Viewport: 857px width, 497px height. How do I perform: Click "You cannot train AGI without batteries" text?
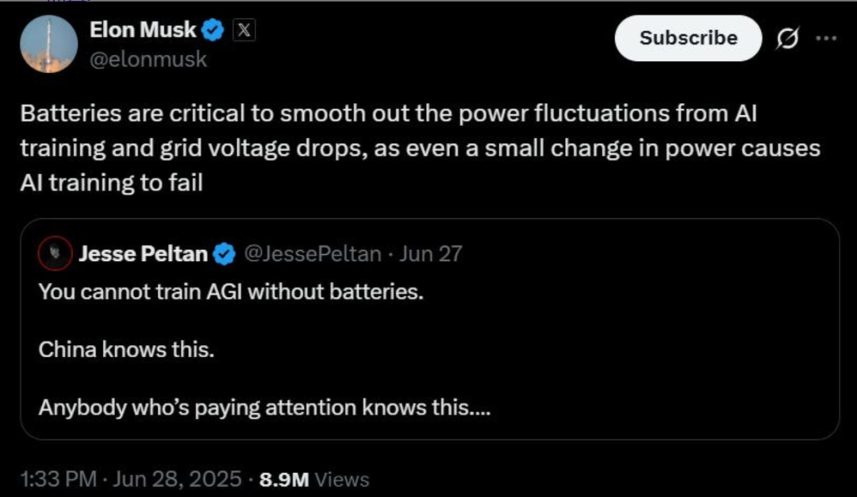[x=231, y=291]
